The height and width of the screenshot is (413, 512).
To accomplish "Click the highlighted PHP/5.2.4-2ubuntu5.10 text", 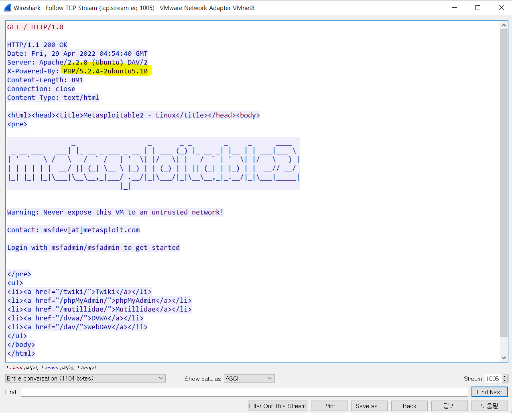I will 106,71.
